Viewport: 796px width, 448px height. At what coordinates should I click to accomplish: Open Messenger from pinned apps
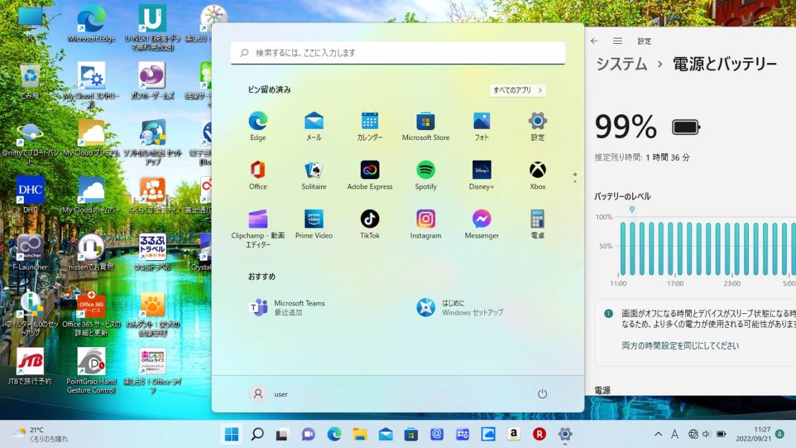(x=482, y=224)
